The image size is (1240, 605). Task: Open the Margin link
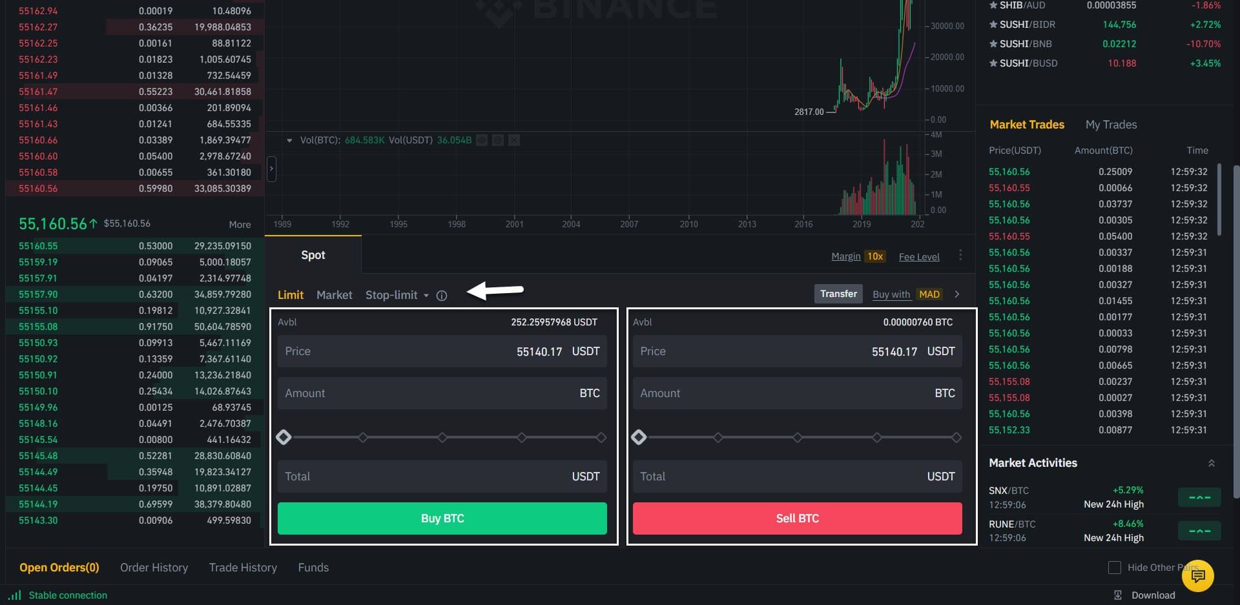pyautogui.click(x=846, y=256)
